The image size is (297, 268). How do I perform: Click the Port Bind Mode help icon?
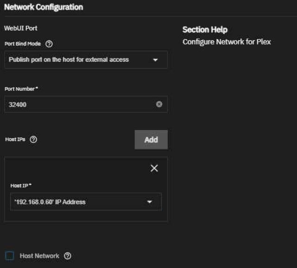[49, 44]
